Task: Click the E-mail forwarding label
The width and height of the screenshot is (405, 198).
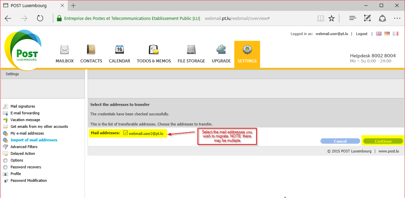Action: click(x=25, y=113)
